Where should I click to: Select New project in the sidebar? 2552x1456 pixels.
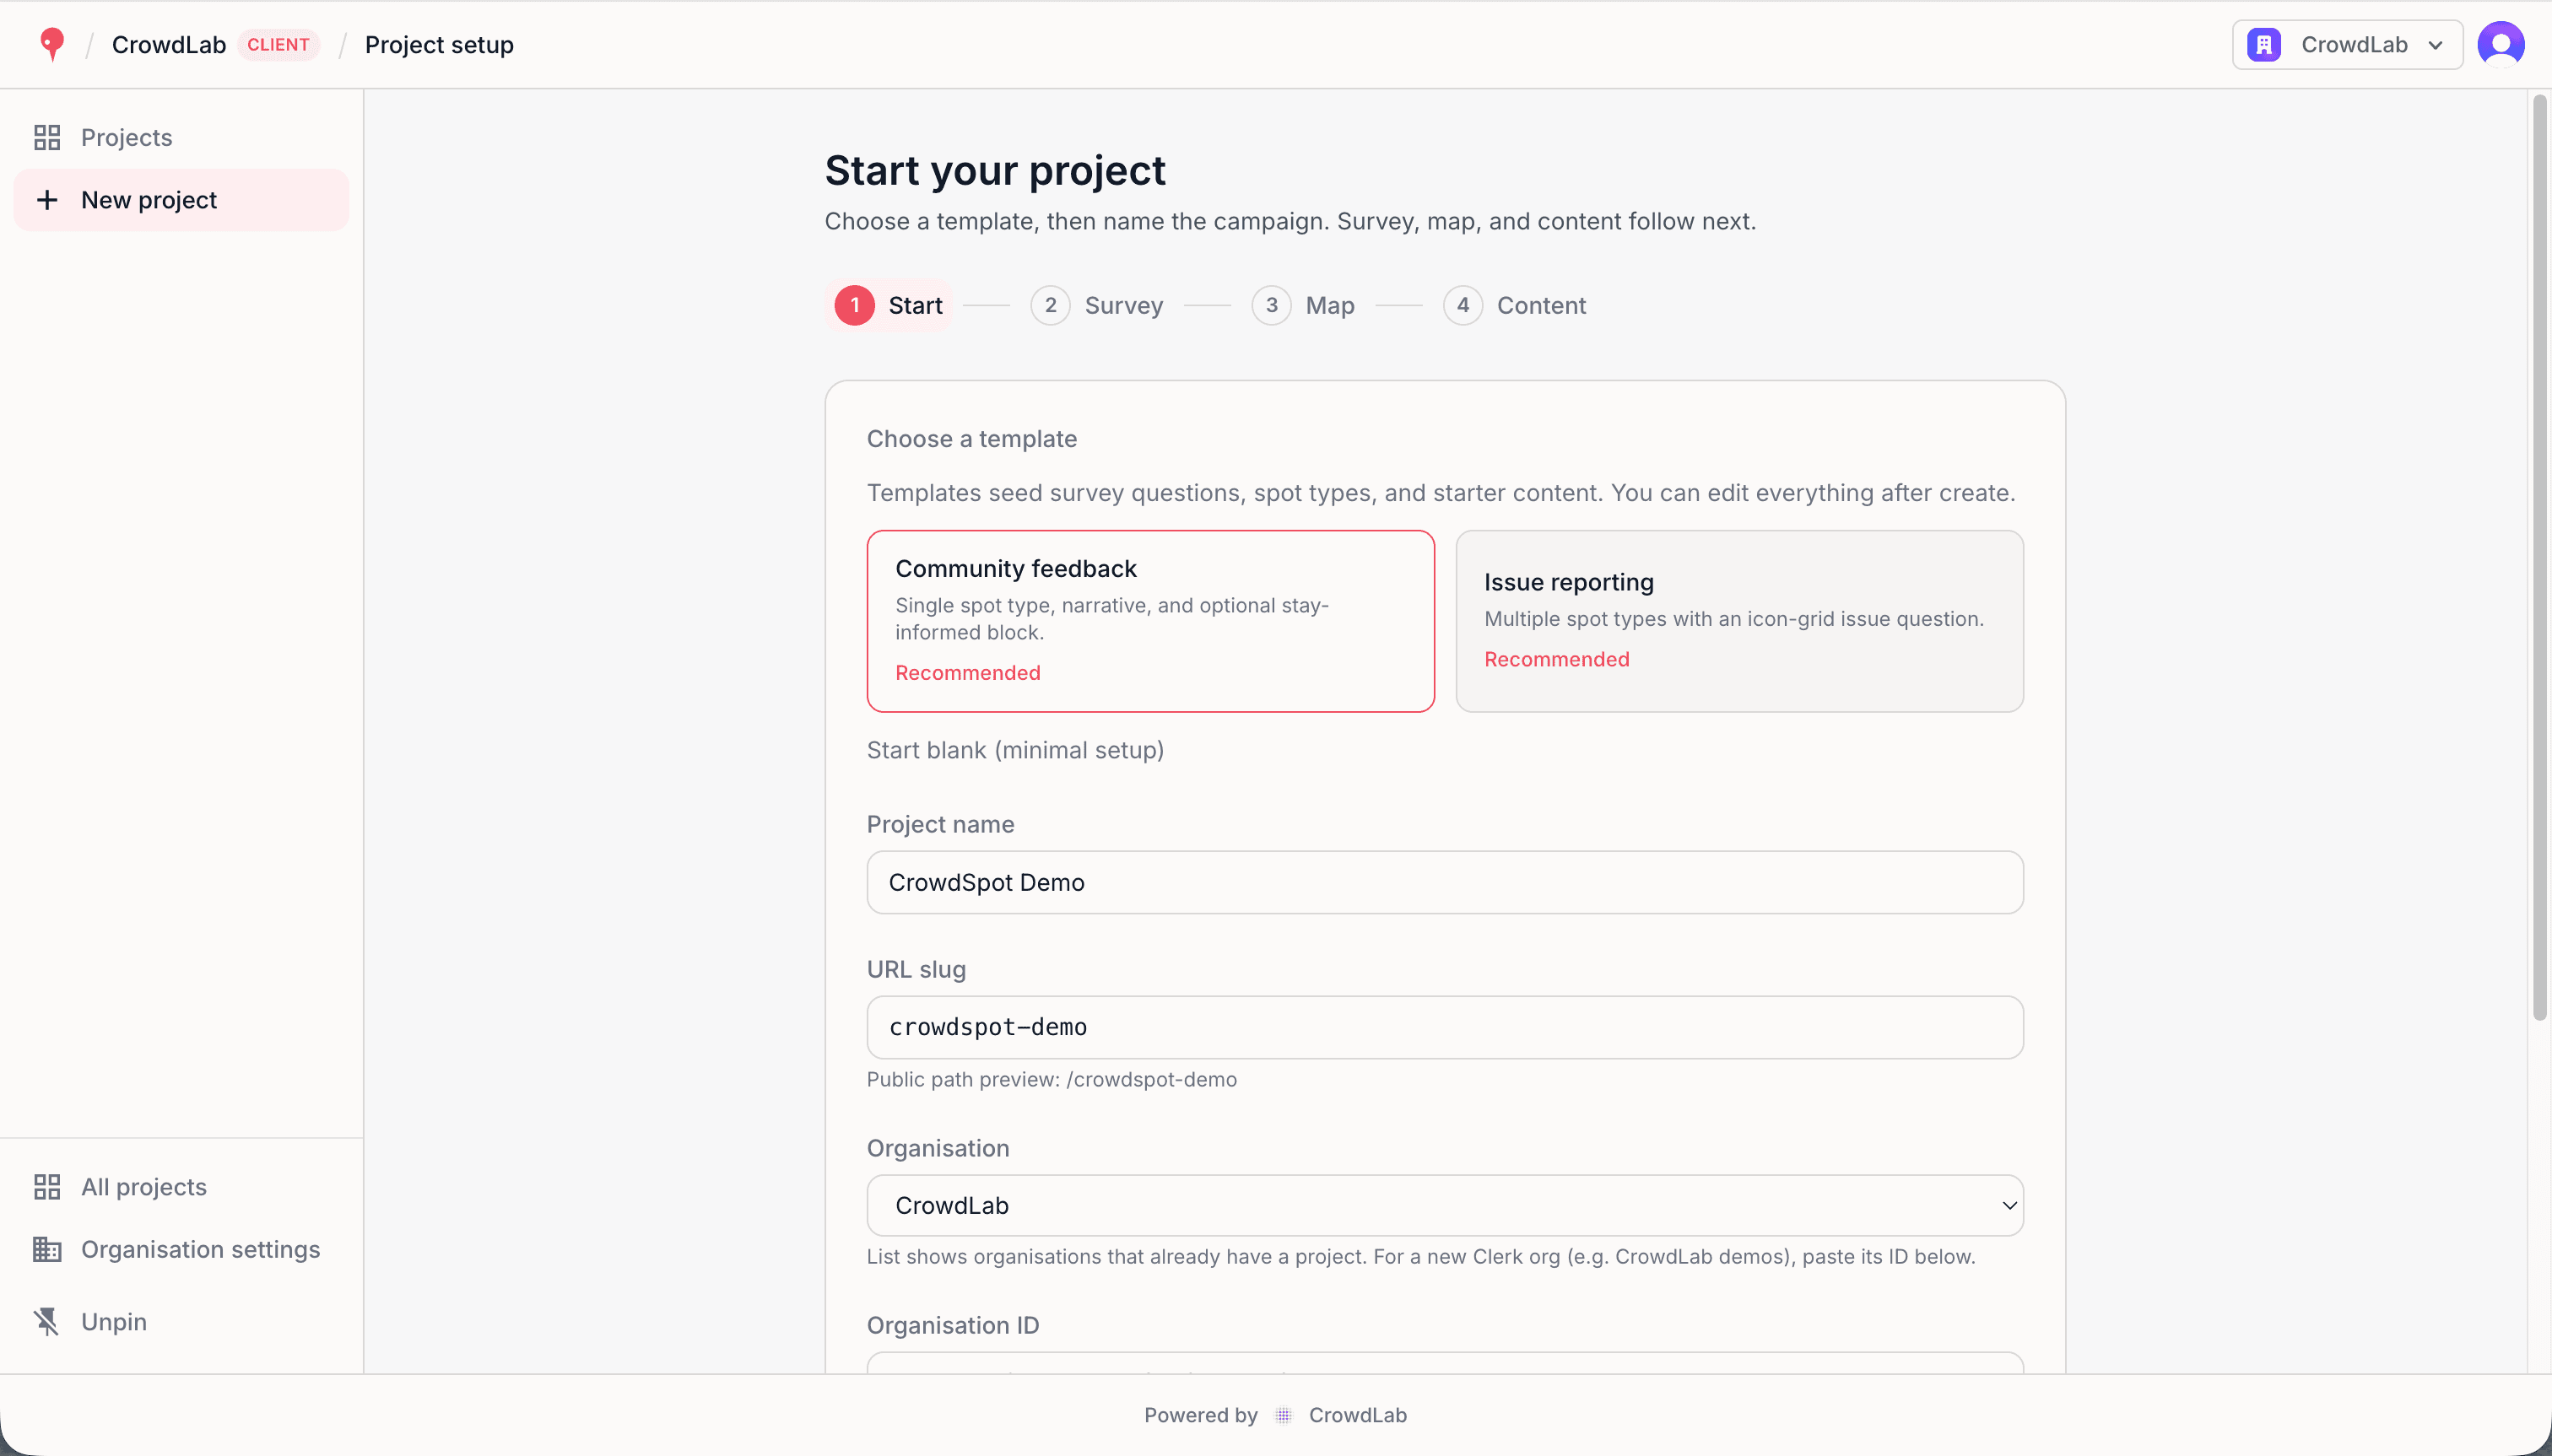point(181,200)
